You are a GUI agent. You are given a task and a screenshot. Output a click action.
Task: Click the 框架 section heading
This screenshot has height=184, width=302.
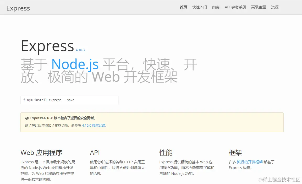(x=235, y=153)
